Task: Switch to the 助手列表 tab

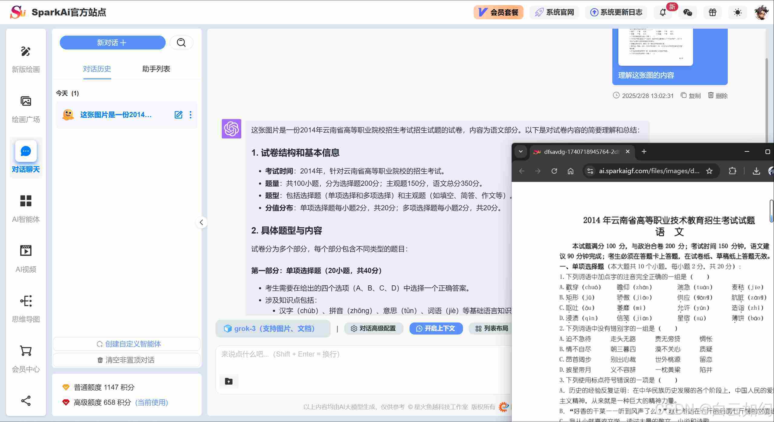Action: pyautogui.click(x=156, y=69)
